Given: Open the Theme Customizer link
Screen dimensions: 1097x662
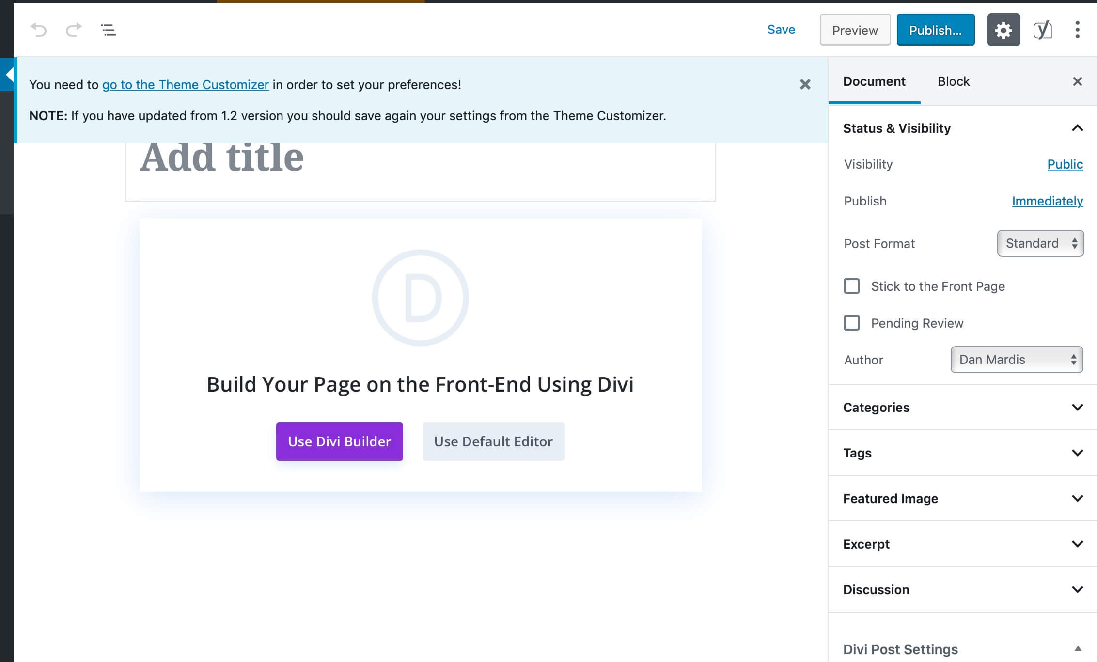Looking at the screenshot, I should [x=185, y=85].
